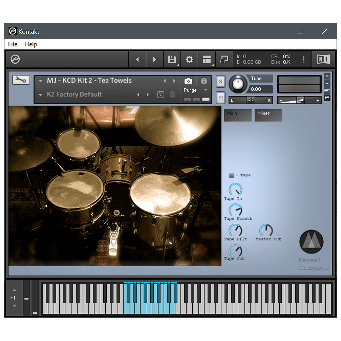Click the wrench edit instrument icon
Viewport: 341px width, 341px height.
pos(21,80)
